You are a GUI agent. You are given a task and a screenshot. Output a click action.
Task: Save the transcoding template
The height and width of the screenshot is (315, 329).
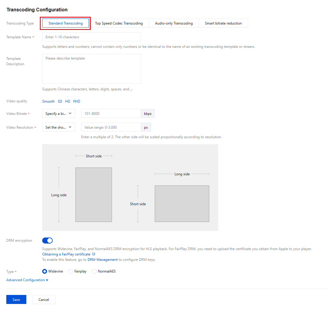(x=16, y=299)
